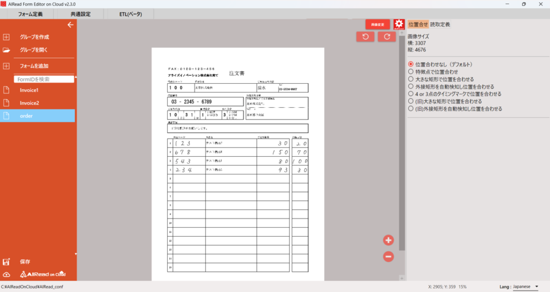Click the グループを開く folder icon
Viewport: 550px width, 292px height.
[x=6, y=50]
